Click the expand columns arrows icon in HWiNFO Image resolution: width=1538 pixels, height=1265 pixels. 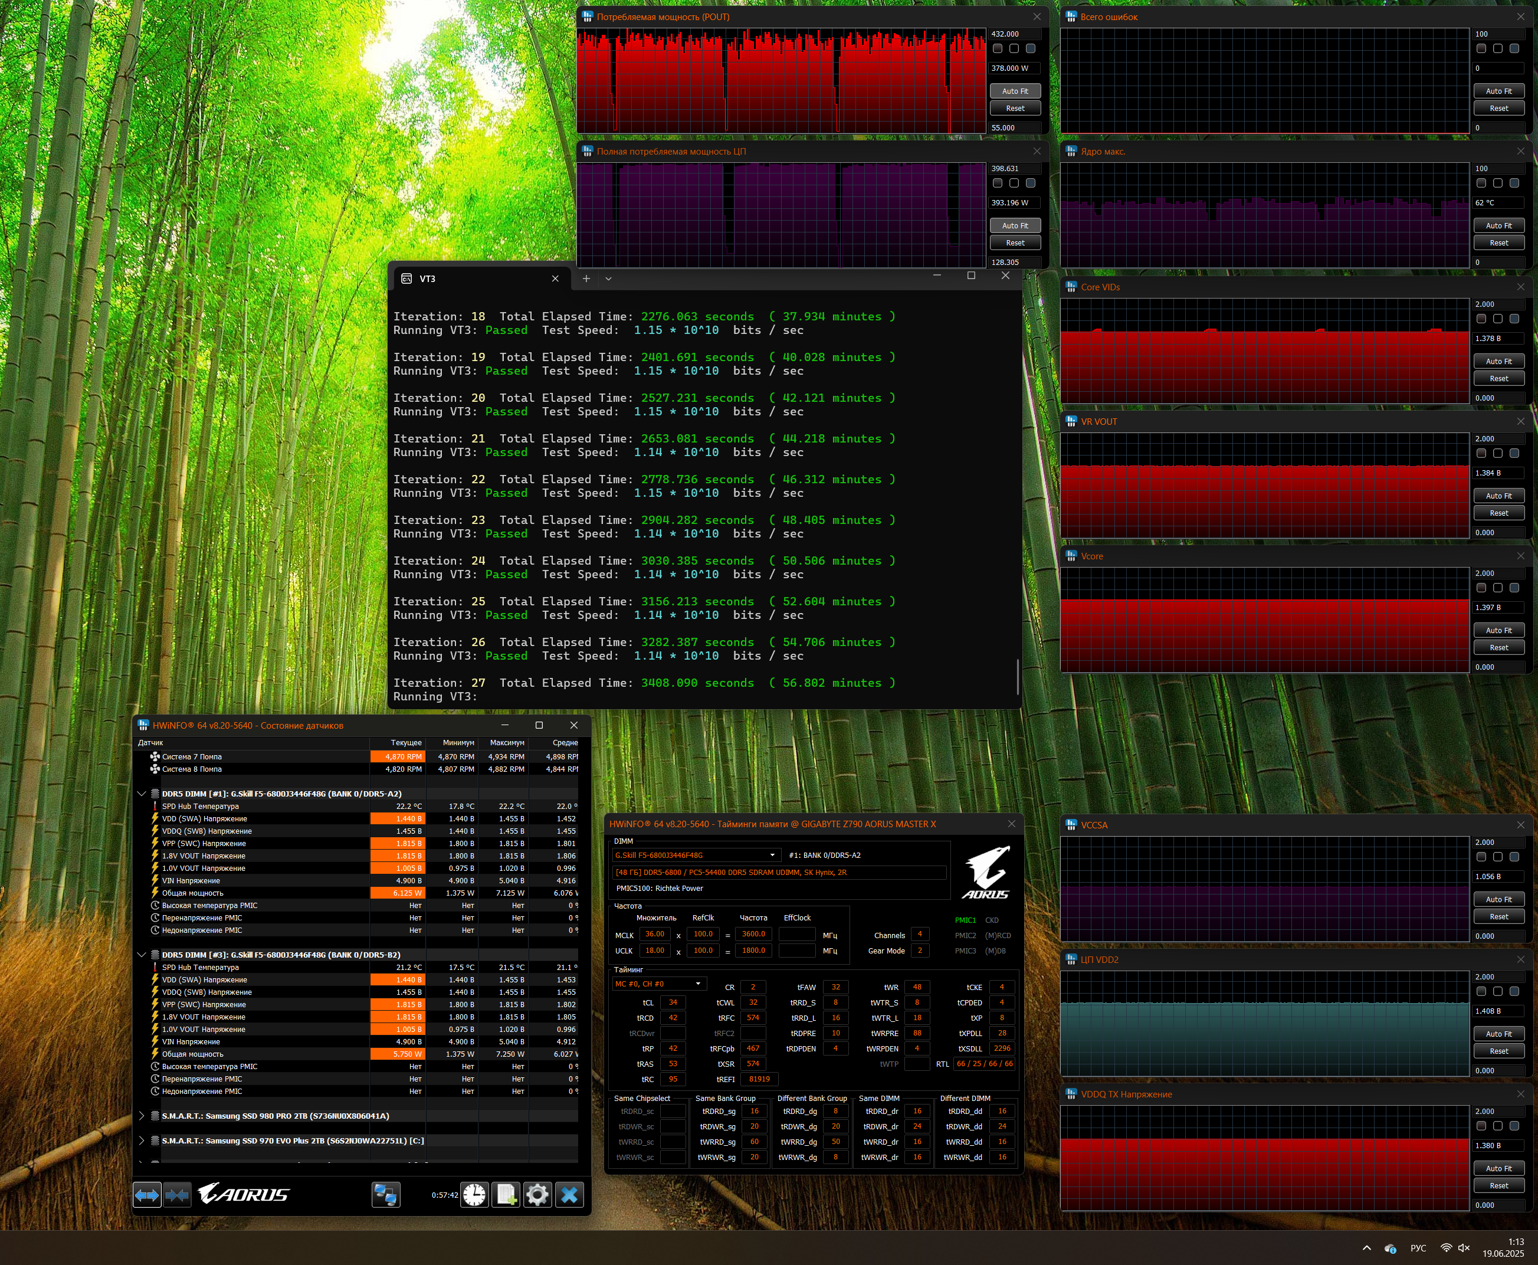pyautogui.click(x=146, y=1195)
